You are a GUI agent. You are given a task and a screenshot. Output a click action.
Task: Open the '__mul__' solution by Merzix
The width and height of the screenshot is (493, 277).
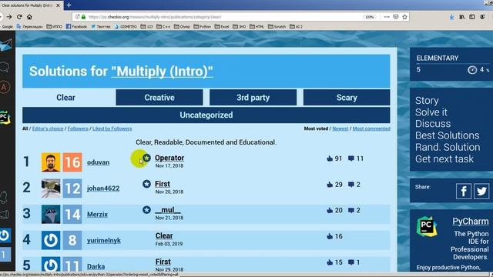[x=168, y=210]
